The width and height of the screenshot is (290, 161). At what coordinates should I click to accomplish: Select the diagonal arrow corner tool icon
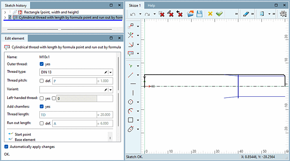(131, 44)
